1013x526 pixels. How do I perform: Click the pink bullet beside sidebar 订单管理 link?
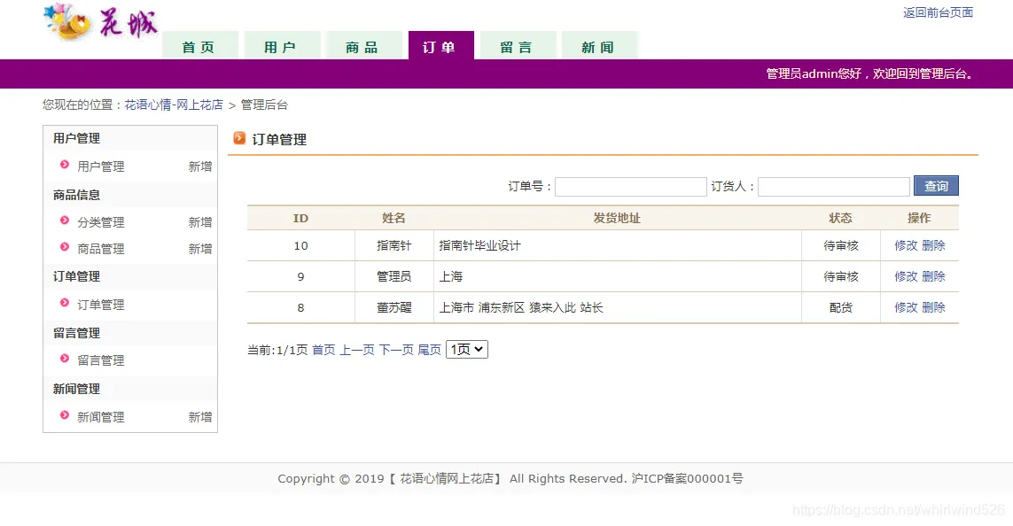tap(65, 303)
